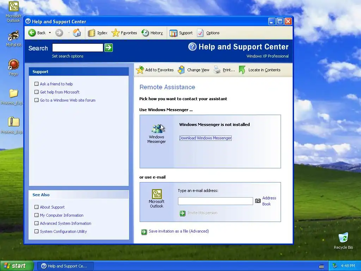This screenshot has width=361, height=271.
Task: Open the Back history dropdown arrow
Action: click(50, 33)
